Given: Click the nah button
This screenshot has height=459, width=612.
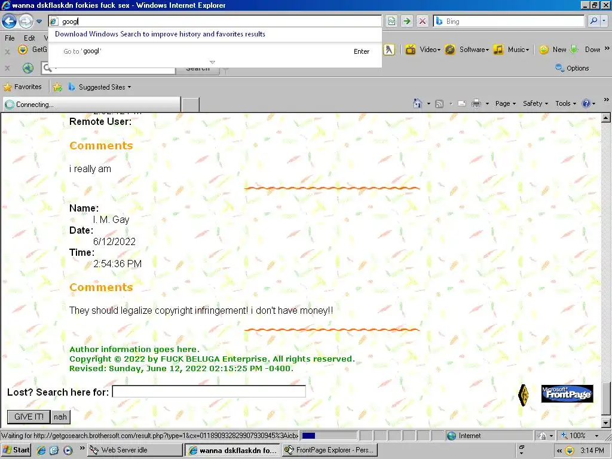Looking at the screenshot, I should (60, 417).
